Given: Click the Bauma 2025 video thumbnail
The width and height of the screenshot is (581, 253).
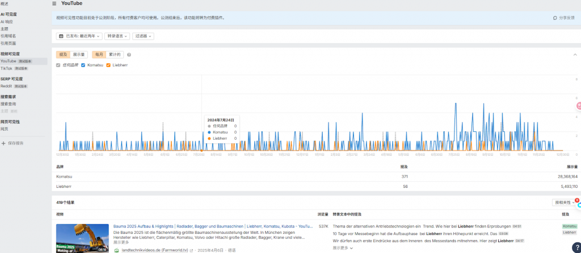Looking at the screenshot, I should (x=82, y=238).
